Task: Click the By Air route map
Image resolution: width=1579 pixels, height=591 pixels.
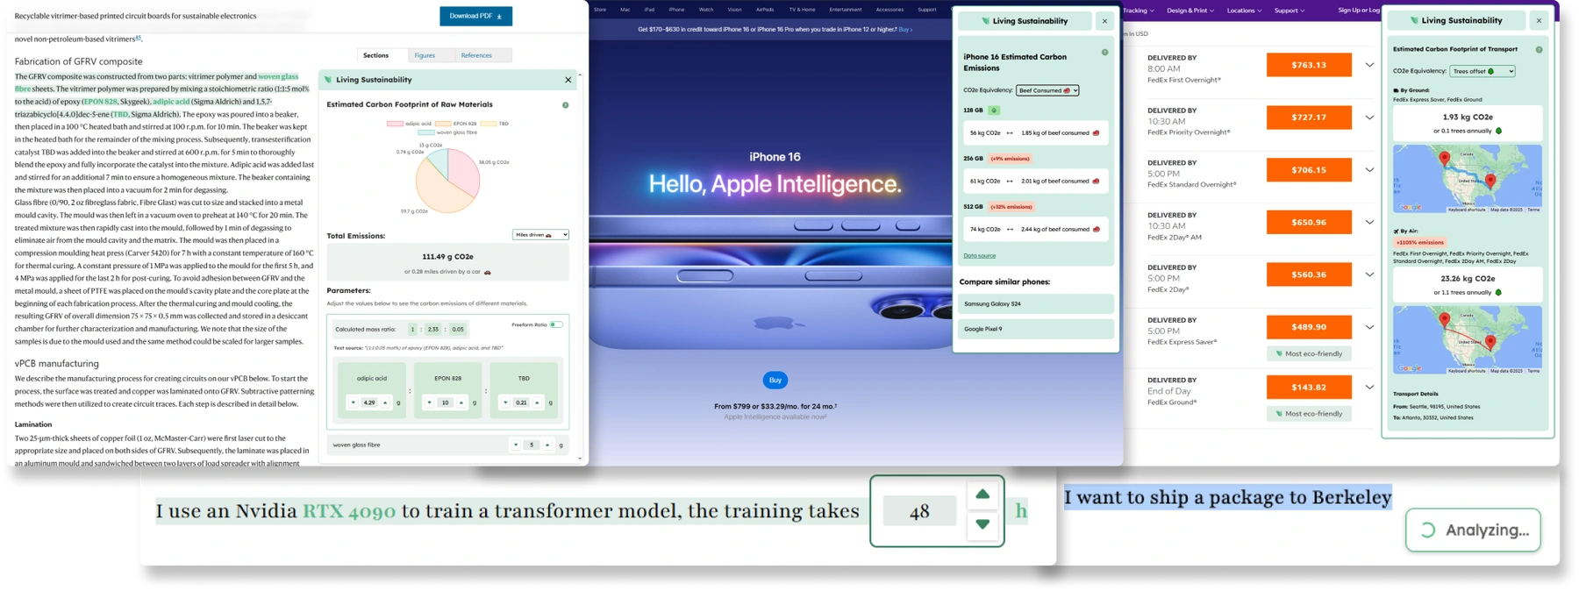Action: pos(1467,340)
